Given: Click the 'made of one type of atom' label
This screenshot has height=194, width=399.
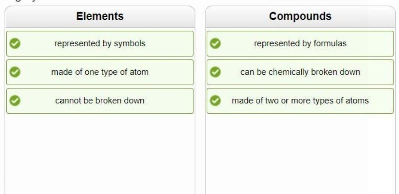Looking at the screenshot, I should click(100, 72).
